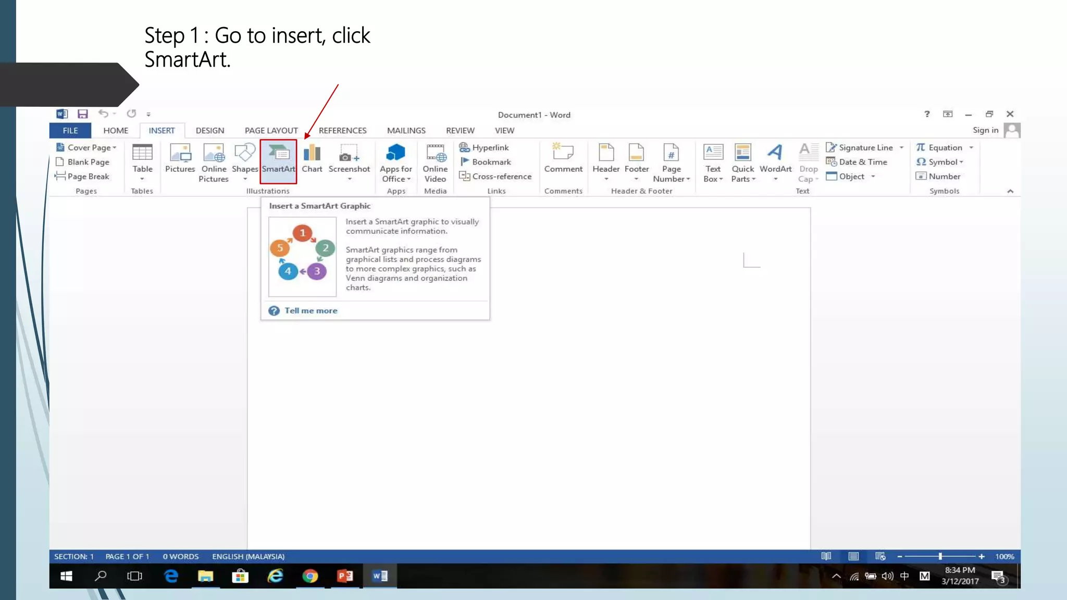Image resolution: width=1067 pixels, height=600 pixels.
Task: Click the Number button in Symbols group
Action: [x=938, y=176]
